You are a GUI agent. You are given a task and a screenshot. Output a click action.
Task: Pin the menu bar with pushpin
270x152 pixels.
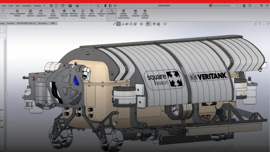click(x=44, y=6)
